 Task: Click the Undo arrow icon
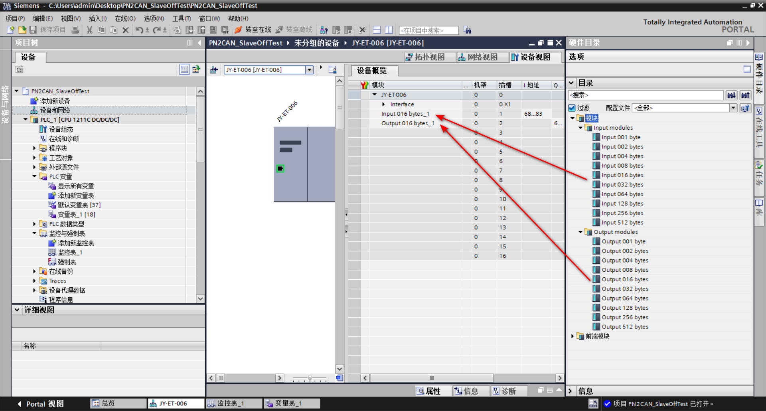139,30
